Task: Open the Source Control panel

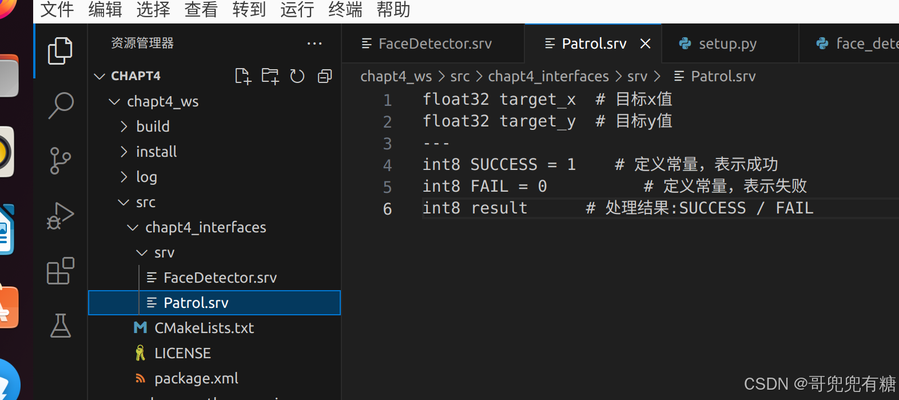Action: (61, 161)
